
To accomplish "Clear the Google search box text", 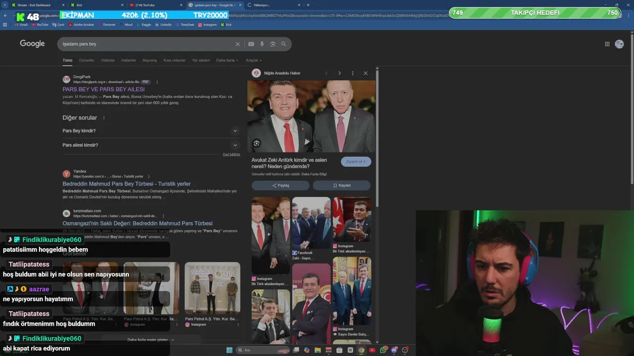I will pos(237,44).
